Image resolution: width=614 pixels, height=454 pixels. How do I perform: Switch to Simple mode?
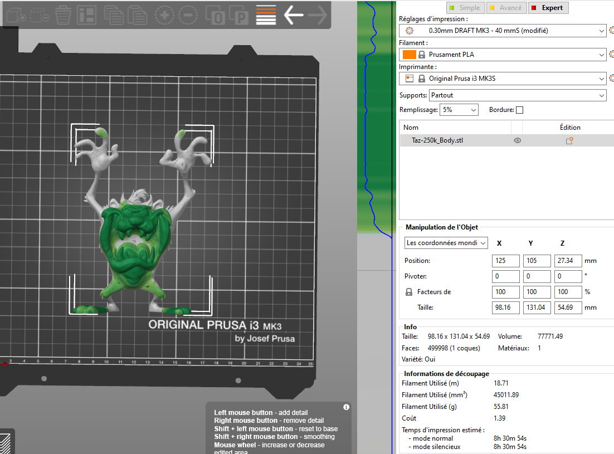click(x=465, y=8)
